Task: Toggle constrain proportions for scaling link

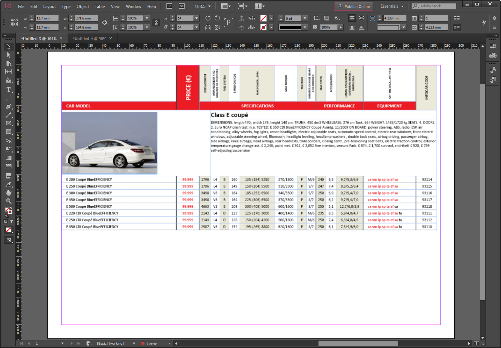Action: (x=156, y=23)
